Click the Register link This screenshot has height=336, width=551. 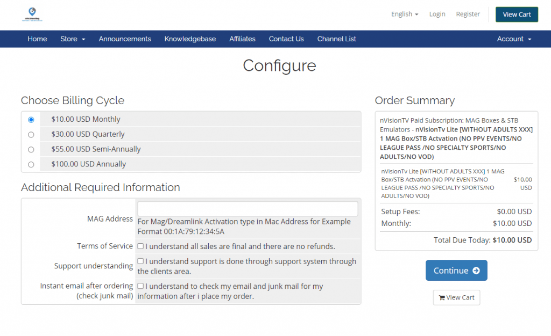(468, 14)
